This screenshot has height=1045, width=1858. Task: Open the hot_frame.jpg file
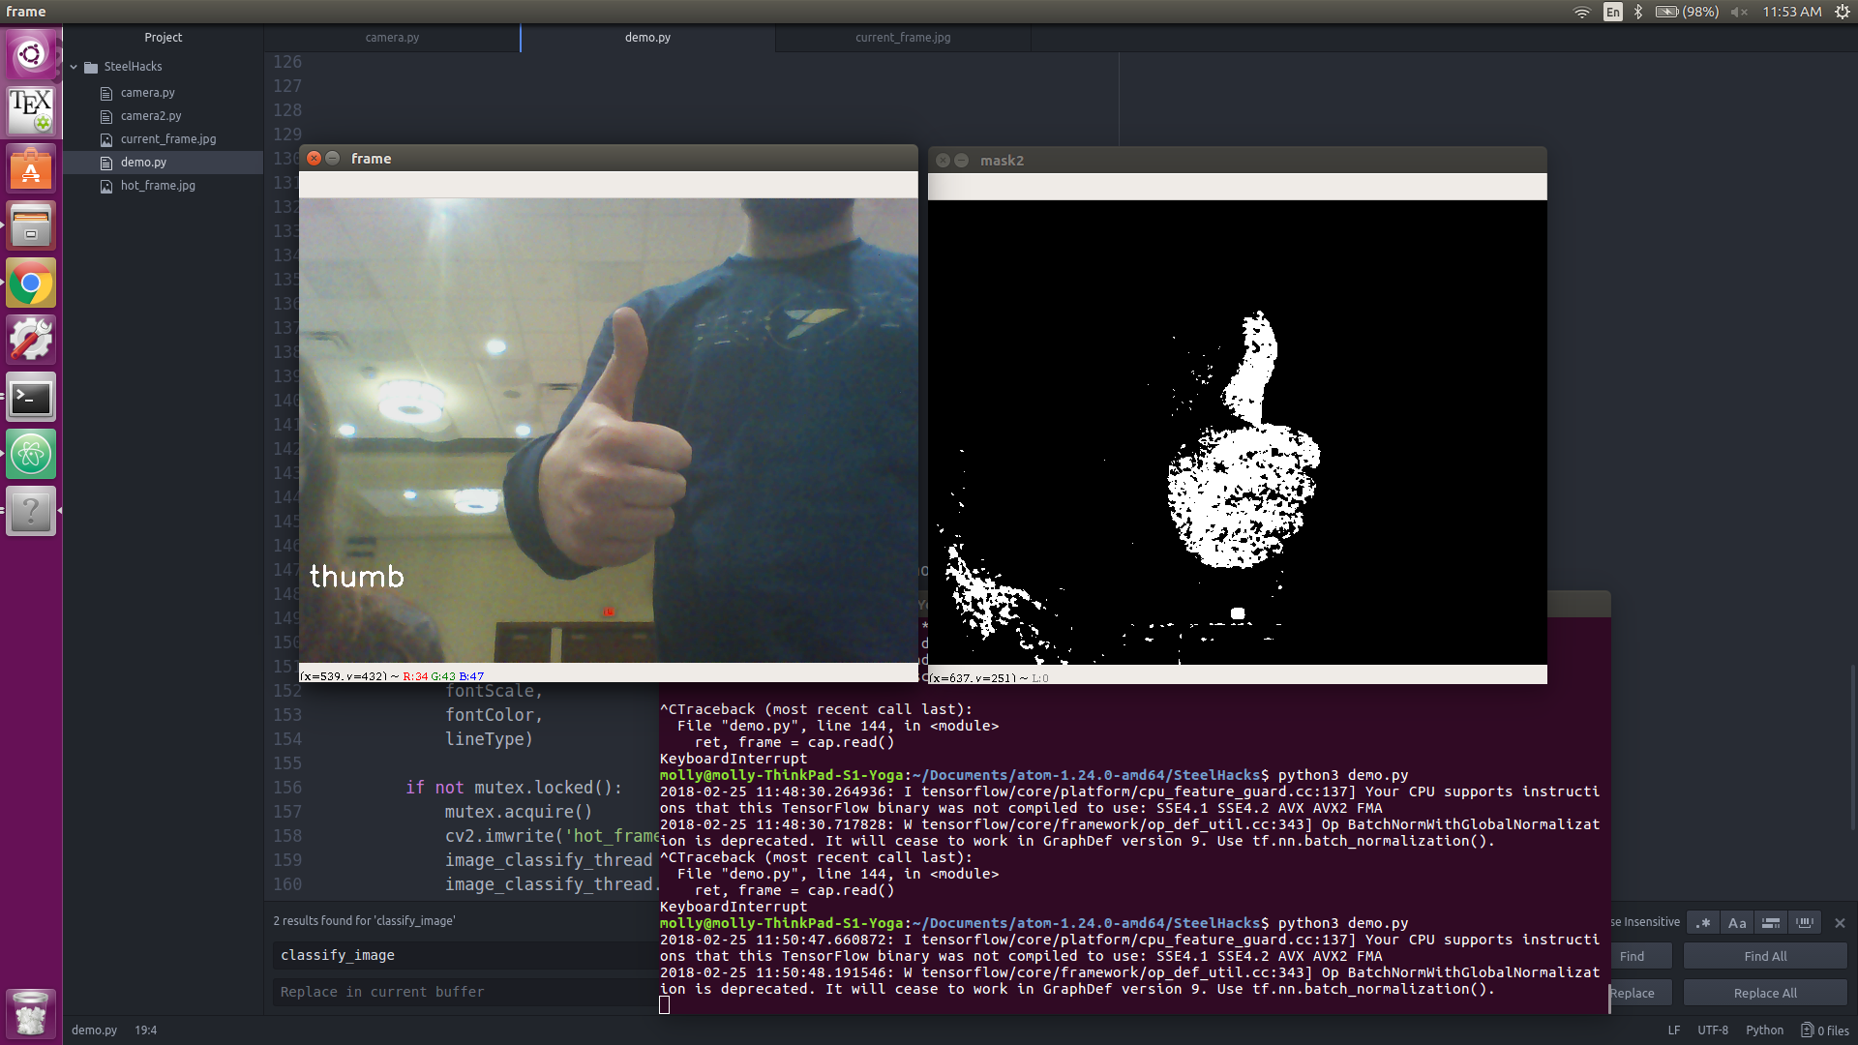click(158, 186)
